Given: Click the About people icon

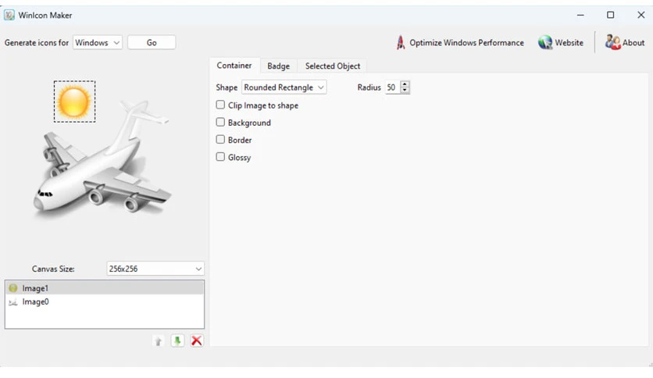Looking at the screenshot, I should point(612,42).
